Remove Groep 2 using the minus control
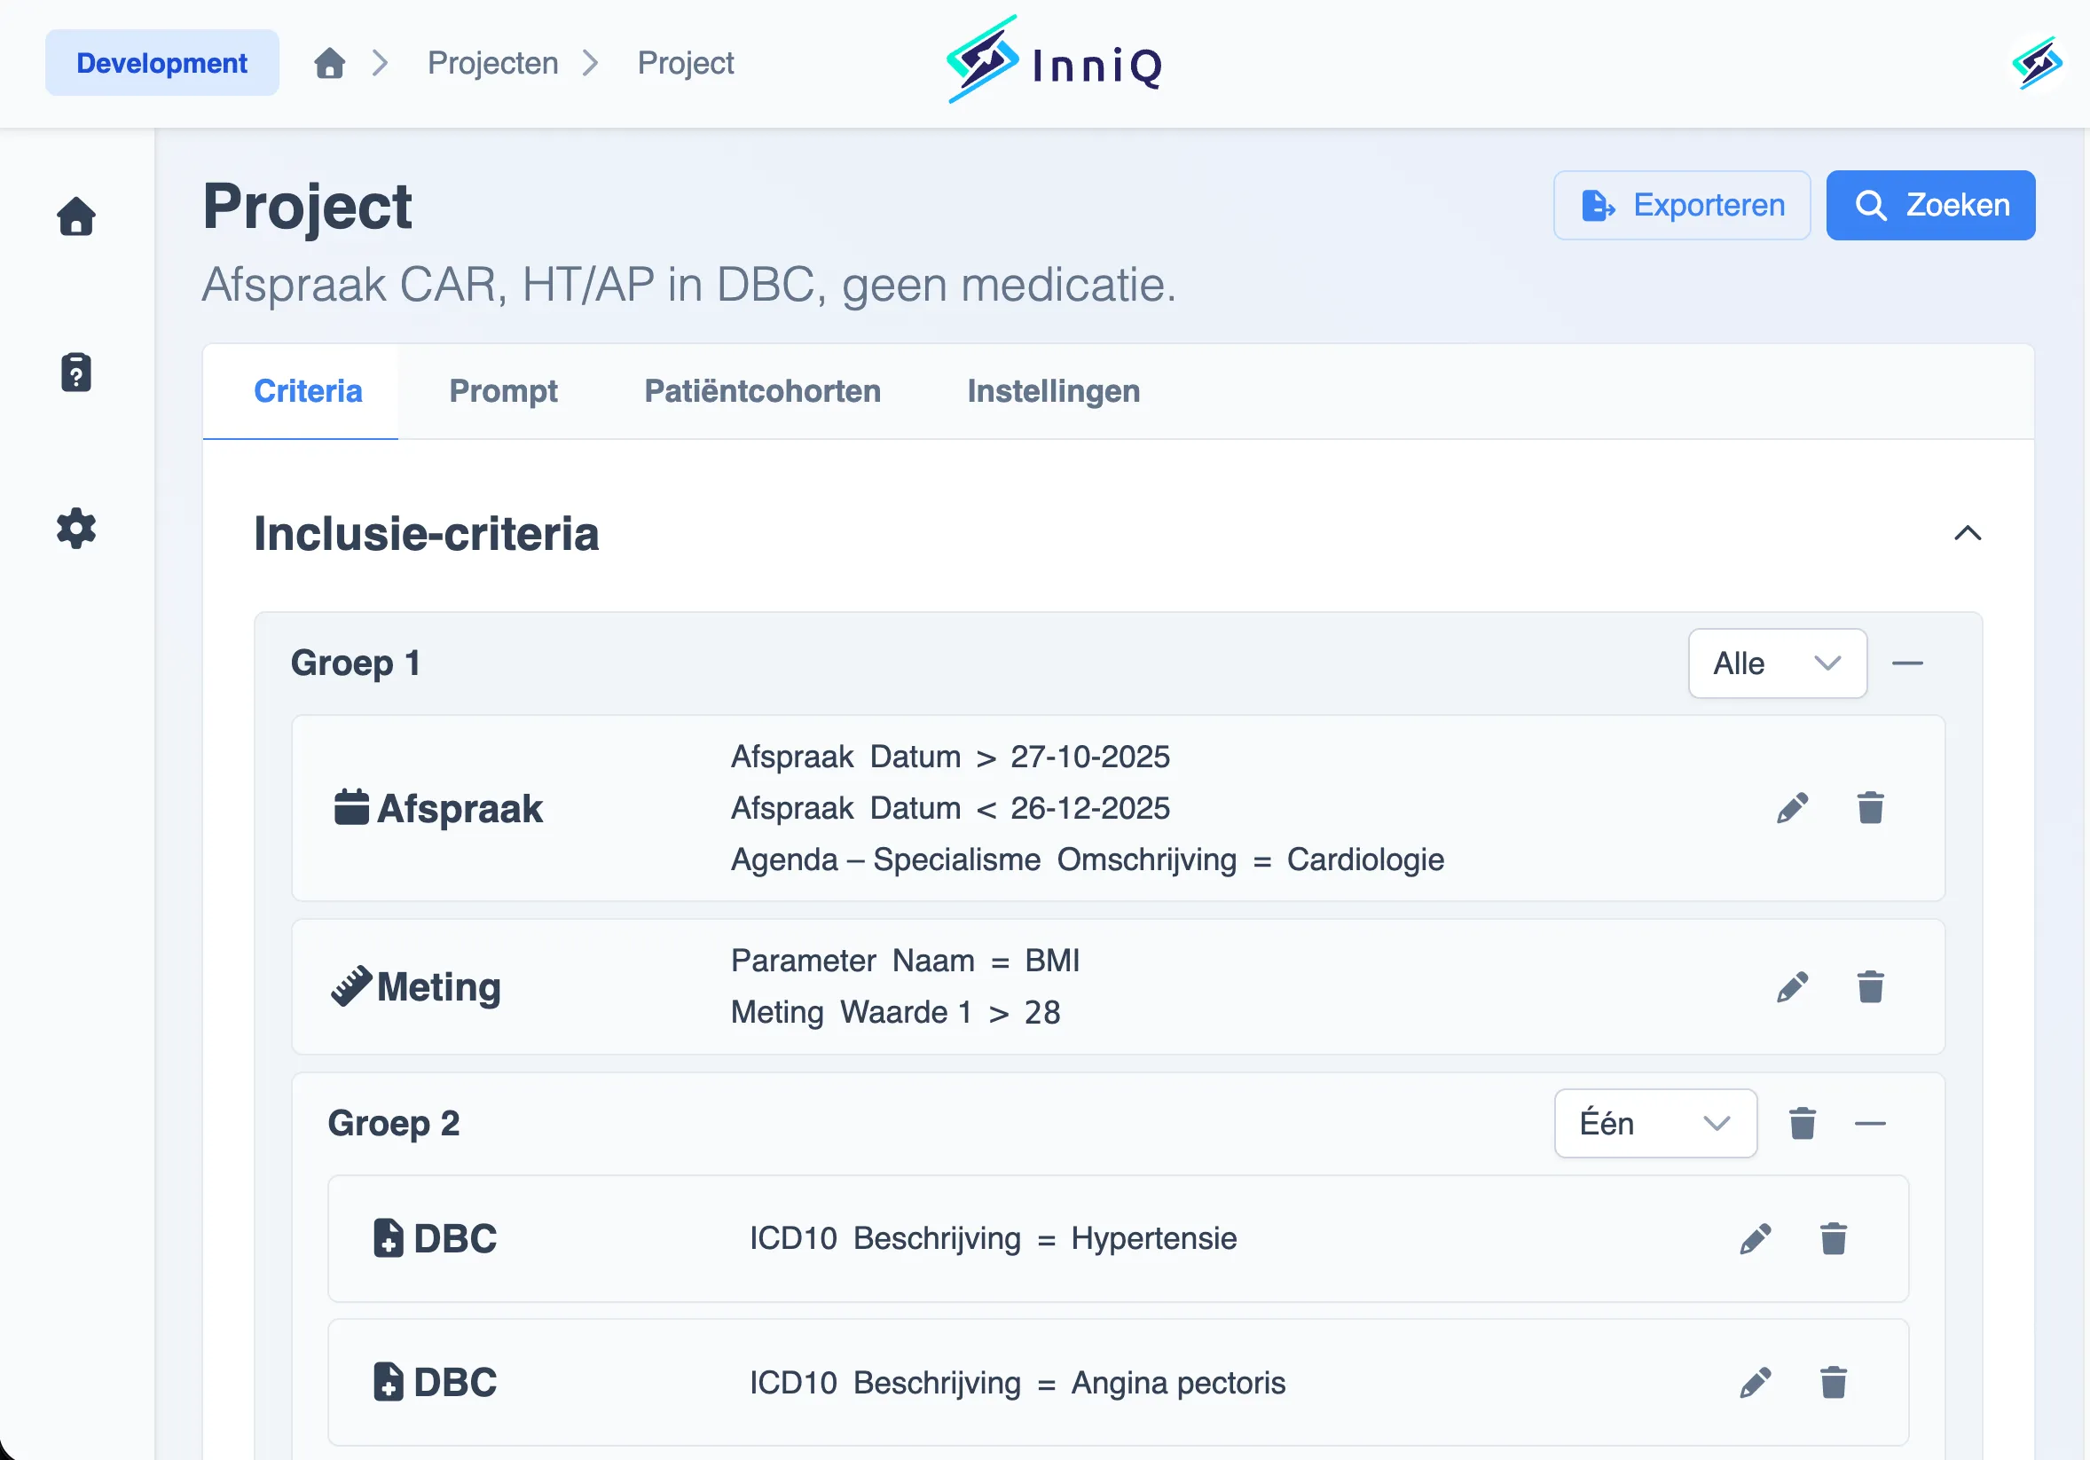This screenshot has height=1460, width=2090. tap(1871, 1123)
